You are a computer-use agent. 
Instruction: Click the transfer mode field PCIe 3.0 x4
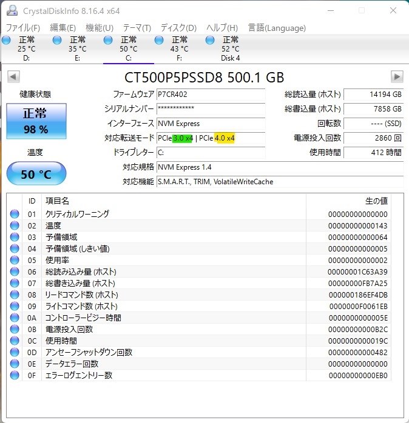[x=211, y=138]
